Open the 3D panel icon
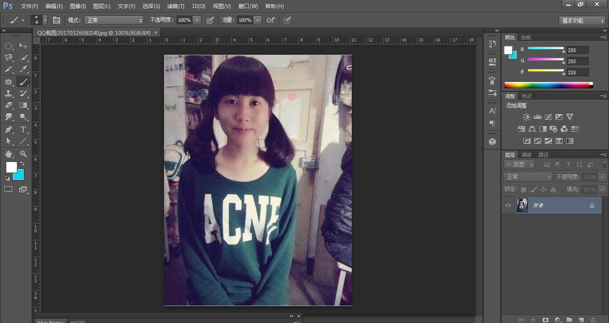This screenshot has width=609, height=323. 492,141
